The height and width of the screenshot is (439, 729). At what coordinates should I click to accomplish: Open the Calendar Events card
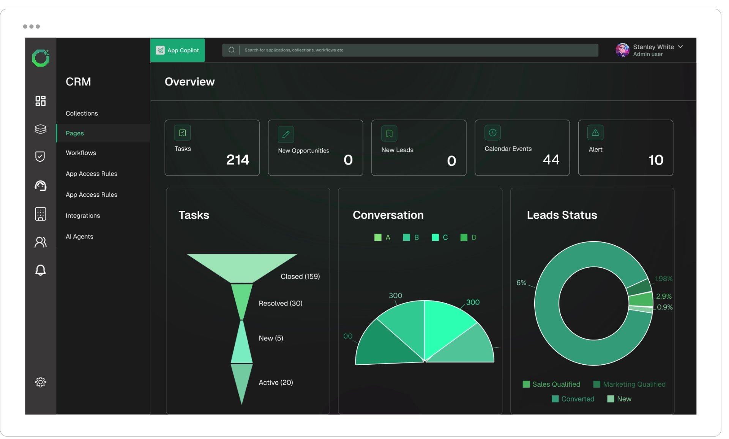522,148
